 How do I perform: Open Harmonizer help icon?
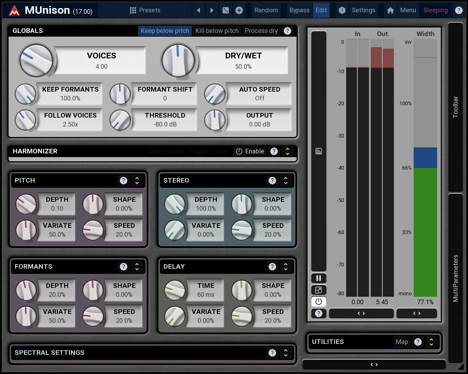[x=274, y=151]
